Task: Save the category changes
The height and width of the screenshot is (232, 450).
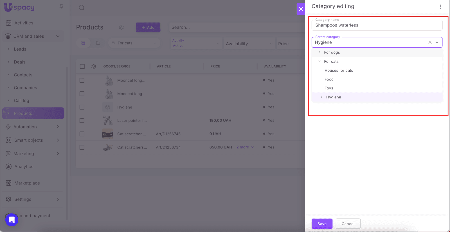Action: click(x=322, y=224)
